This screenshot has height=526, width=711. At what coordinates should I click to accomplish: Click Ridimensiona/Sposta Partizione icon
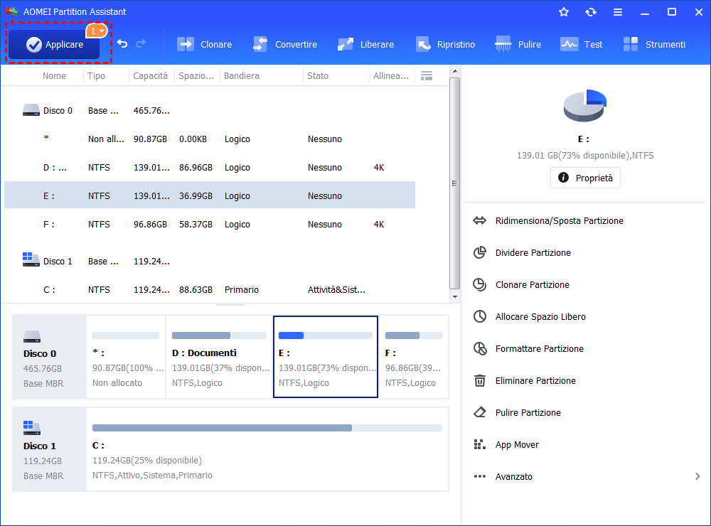pyautogui.click(x=480, y=221)
